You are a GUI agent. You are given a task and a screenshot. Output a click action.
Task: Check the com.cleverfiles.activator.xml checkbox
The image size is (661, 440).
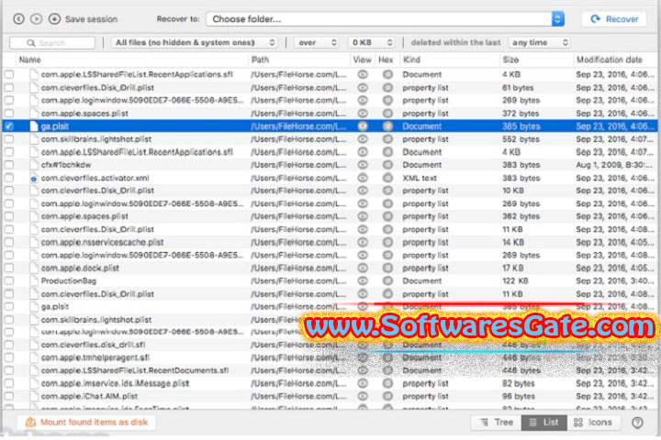(9, 178)
